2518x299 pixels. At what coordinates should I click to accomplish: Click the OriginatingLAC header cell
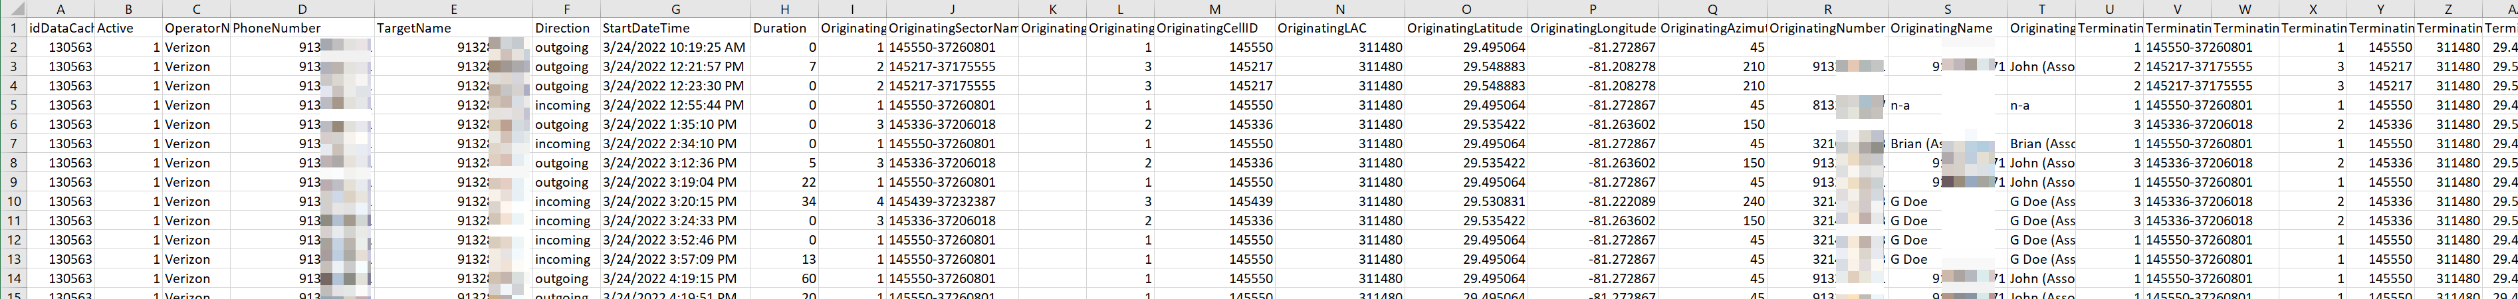click(1340, 29)
